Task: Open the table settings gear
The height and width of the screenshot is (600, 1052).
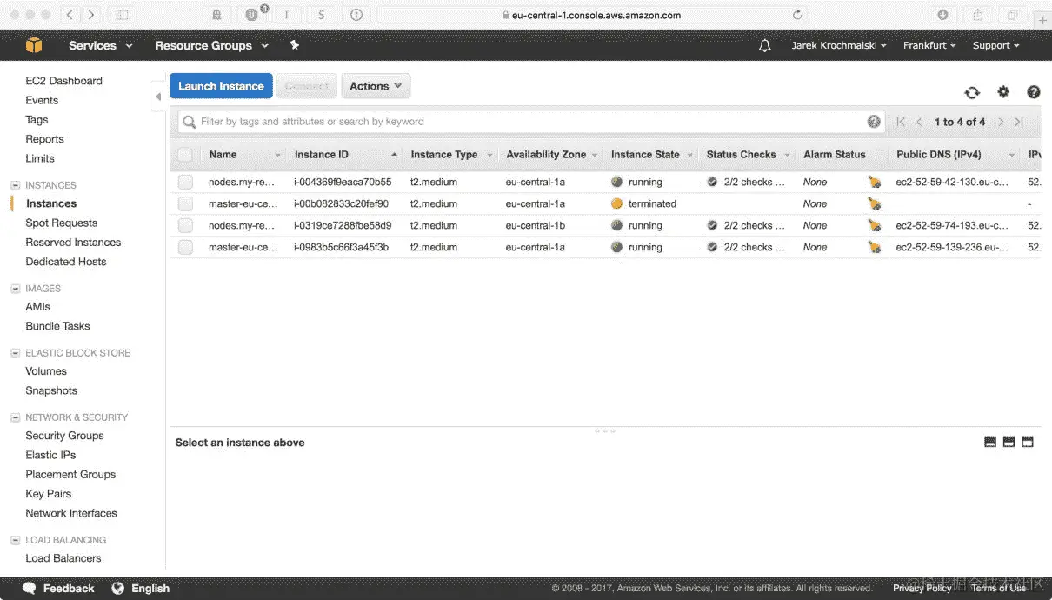Action: [1003, 92]
